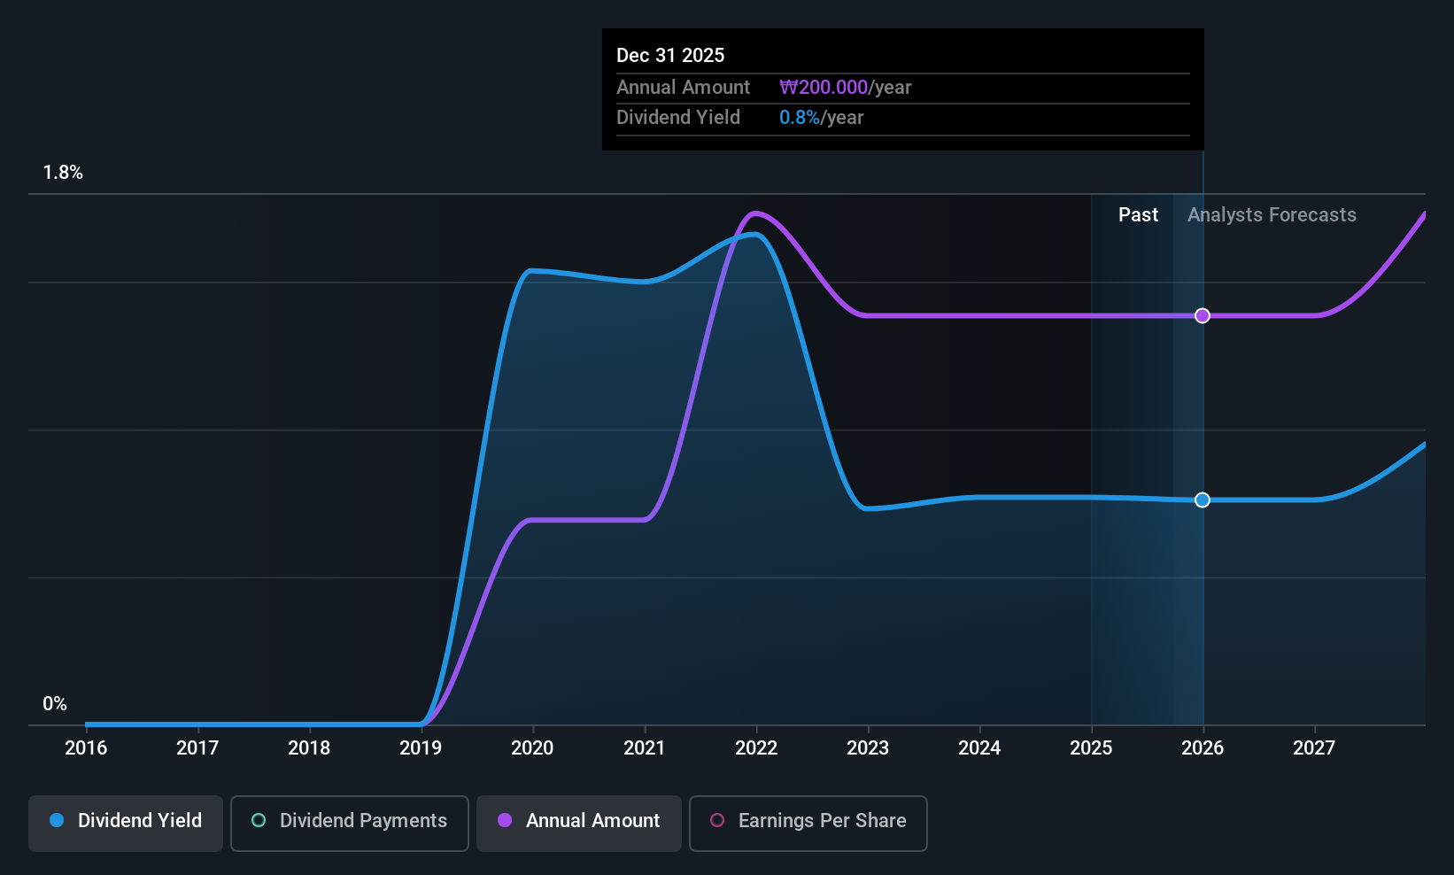Click the blue Dividend Yield legend dot
The width and height of the screenshot is (1454, 875).
pos(57,820)
